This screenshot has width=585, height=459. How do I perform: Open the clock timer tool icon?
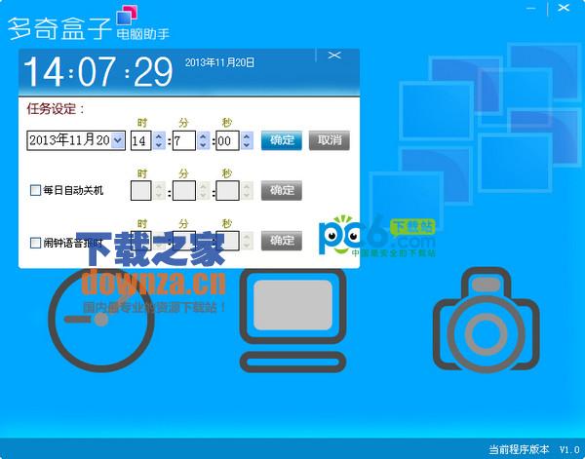[101, 320]
